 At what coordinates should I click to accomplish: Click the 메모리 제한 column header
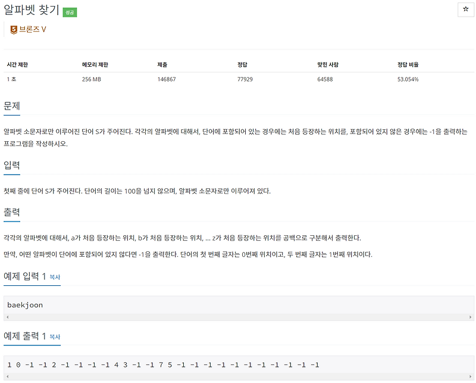coord(95,65)
